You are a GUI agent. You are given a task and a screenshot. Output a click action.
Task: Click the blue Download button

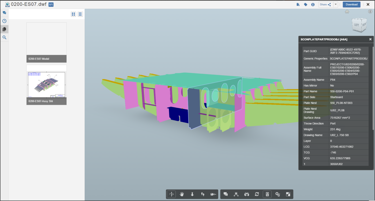351,4
